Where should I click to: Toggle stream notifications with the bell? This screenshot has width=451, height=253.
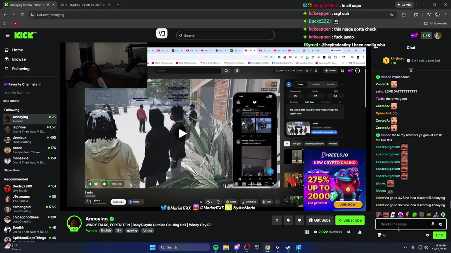click(x=288, y=220)
